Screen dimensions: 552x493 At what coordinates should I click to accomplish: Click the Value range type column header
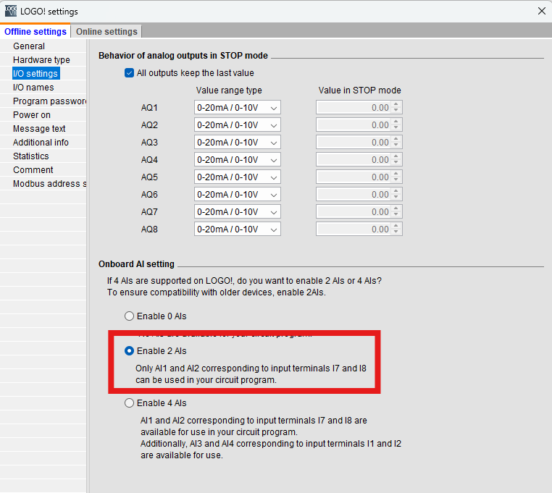[229, 90]
